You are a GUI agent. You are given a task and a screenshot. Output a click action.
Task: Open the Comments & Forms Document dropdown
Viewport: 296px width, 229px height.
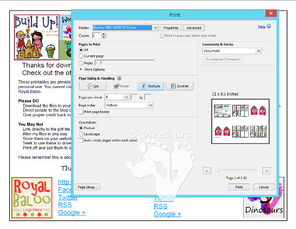click(x=259, y=50)
